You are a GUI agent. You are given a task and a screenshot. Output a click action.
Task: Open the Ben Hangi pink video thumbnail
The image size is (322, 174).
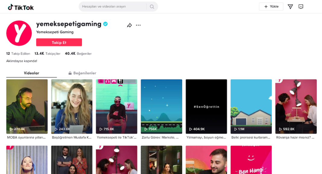251,160
